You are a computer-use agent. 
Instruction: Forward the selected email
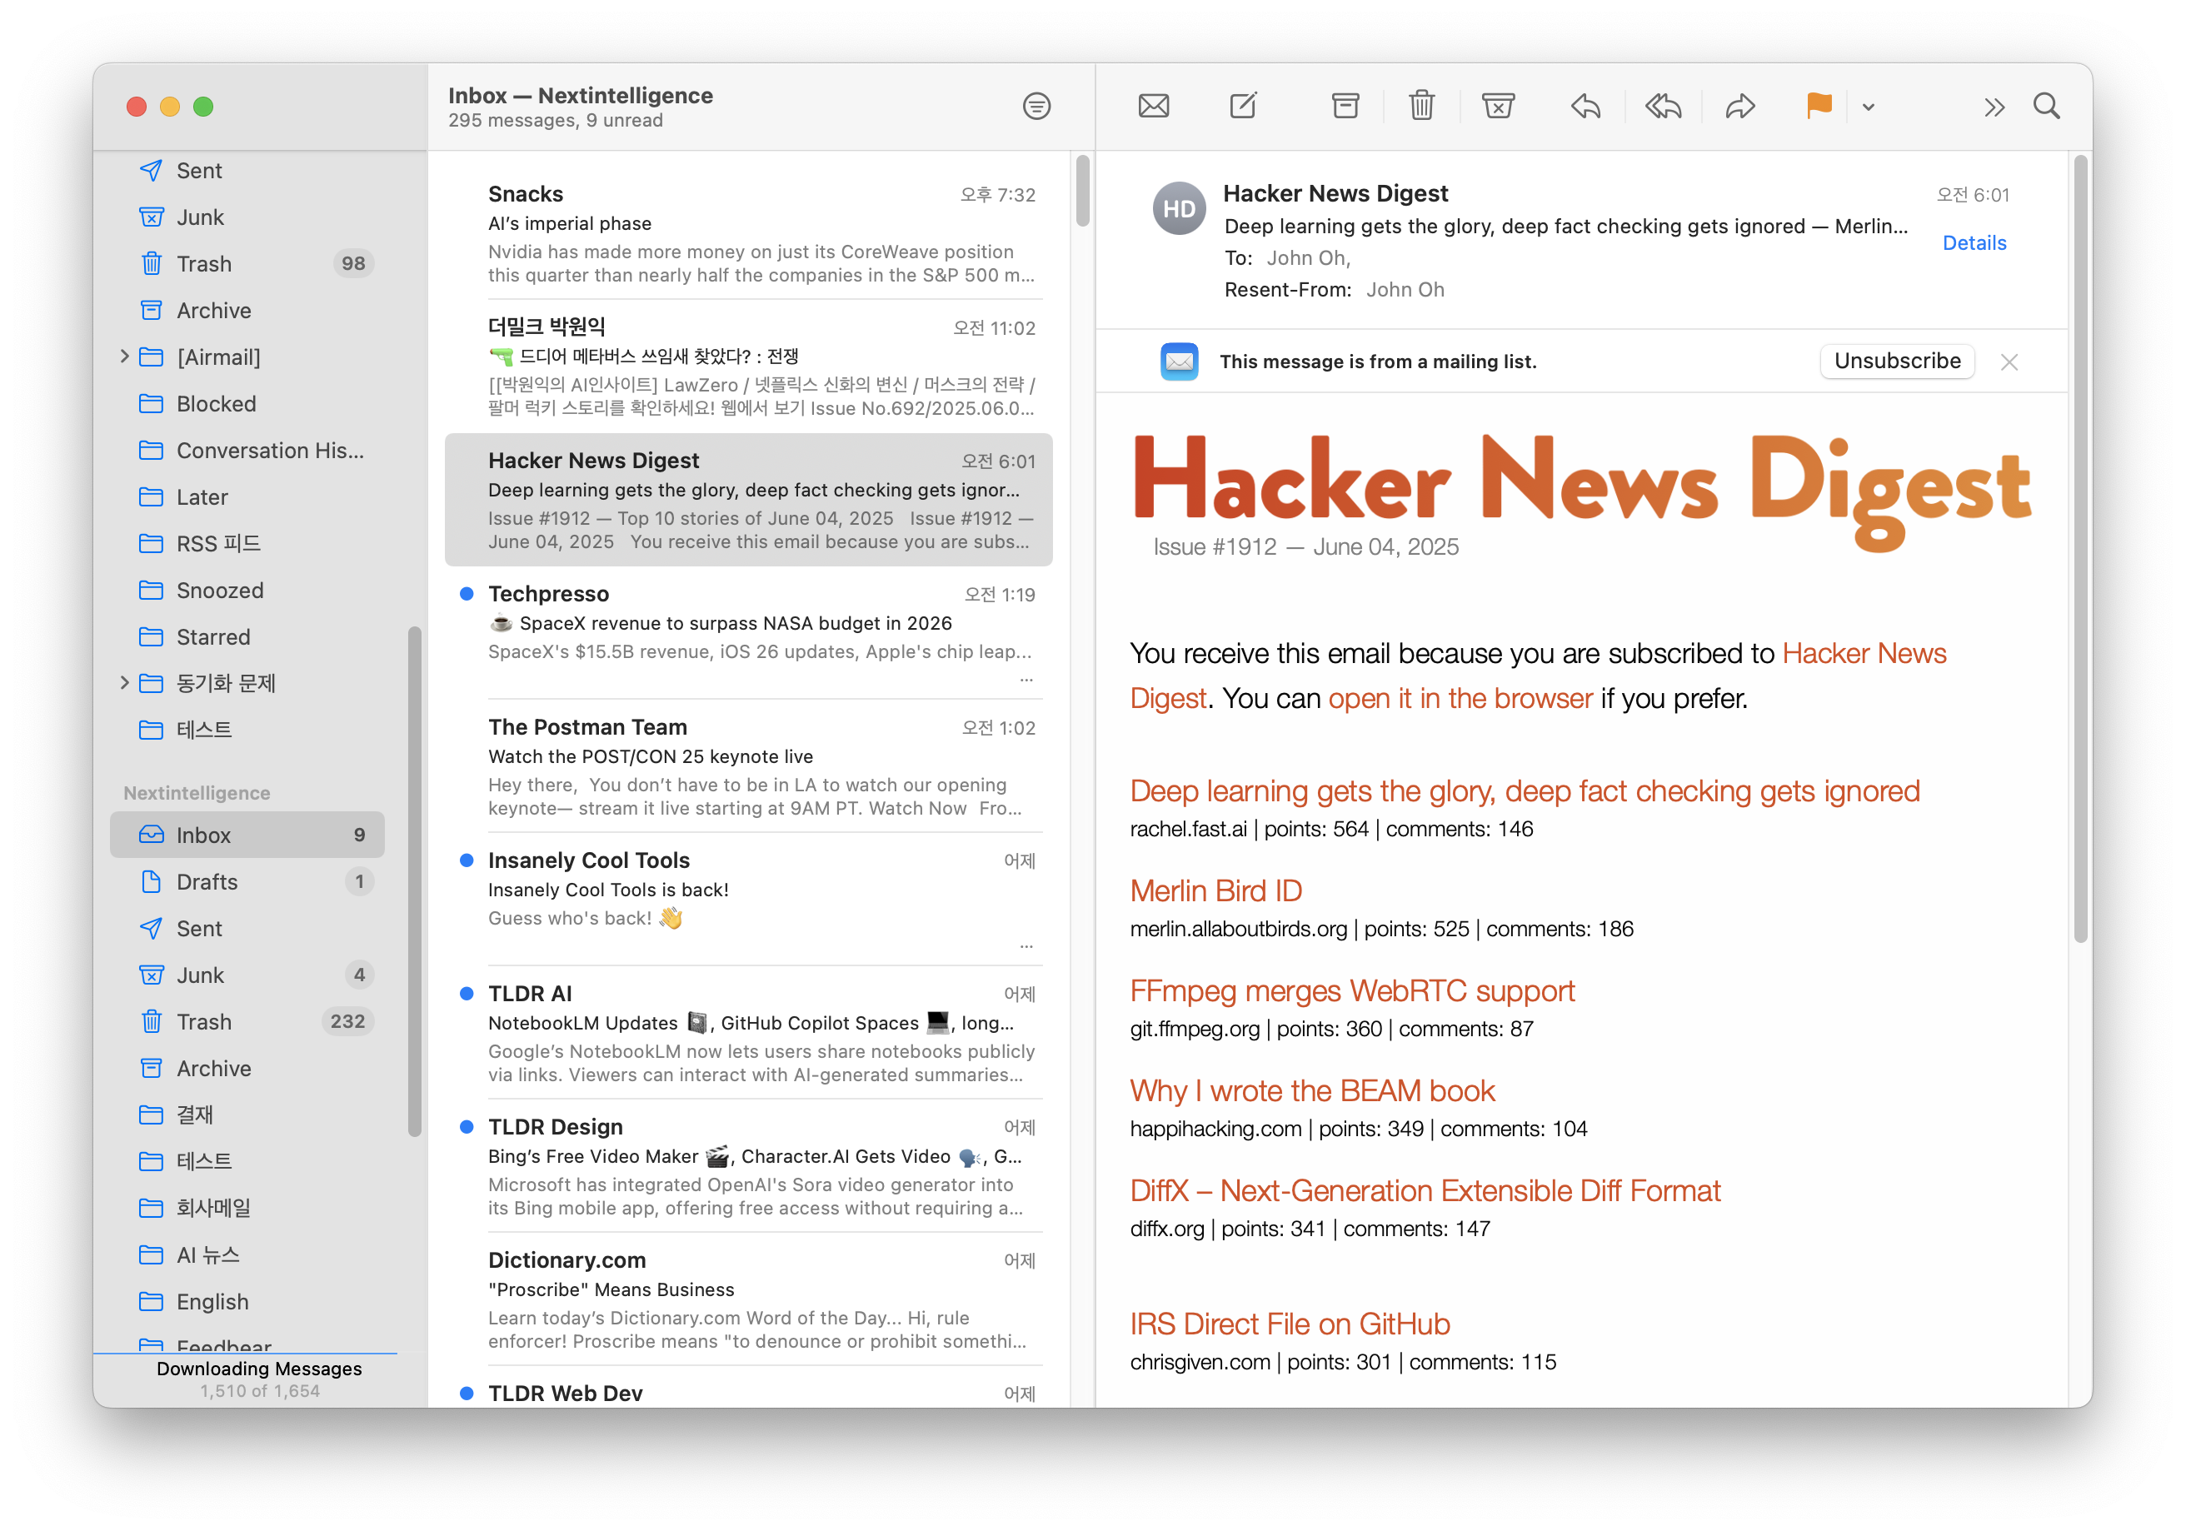[x=1739, y=106]
